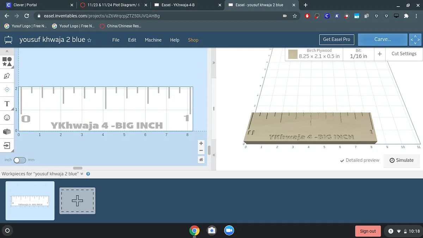Open Chrome from the shelf

[x=194, y=231]
